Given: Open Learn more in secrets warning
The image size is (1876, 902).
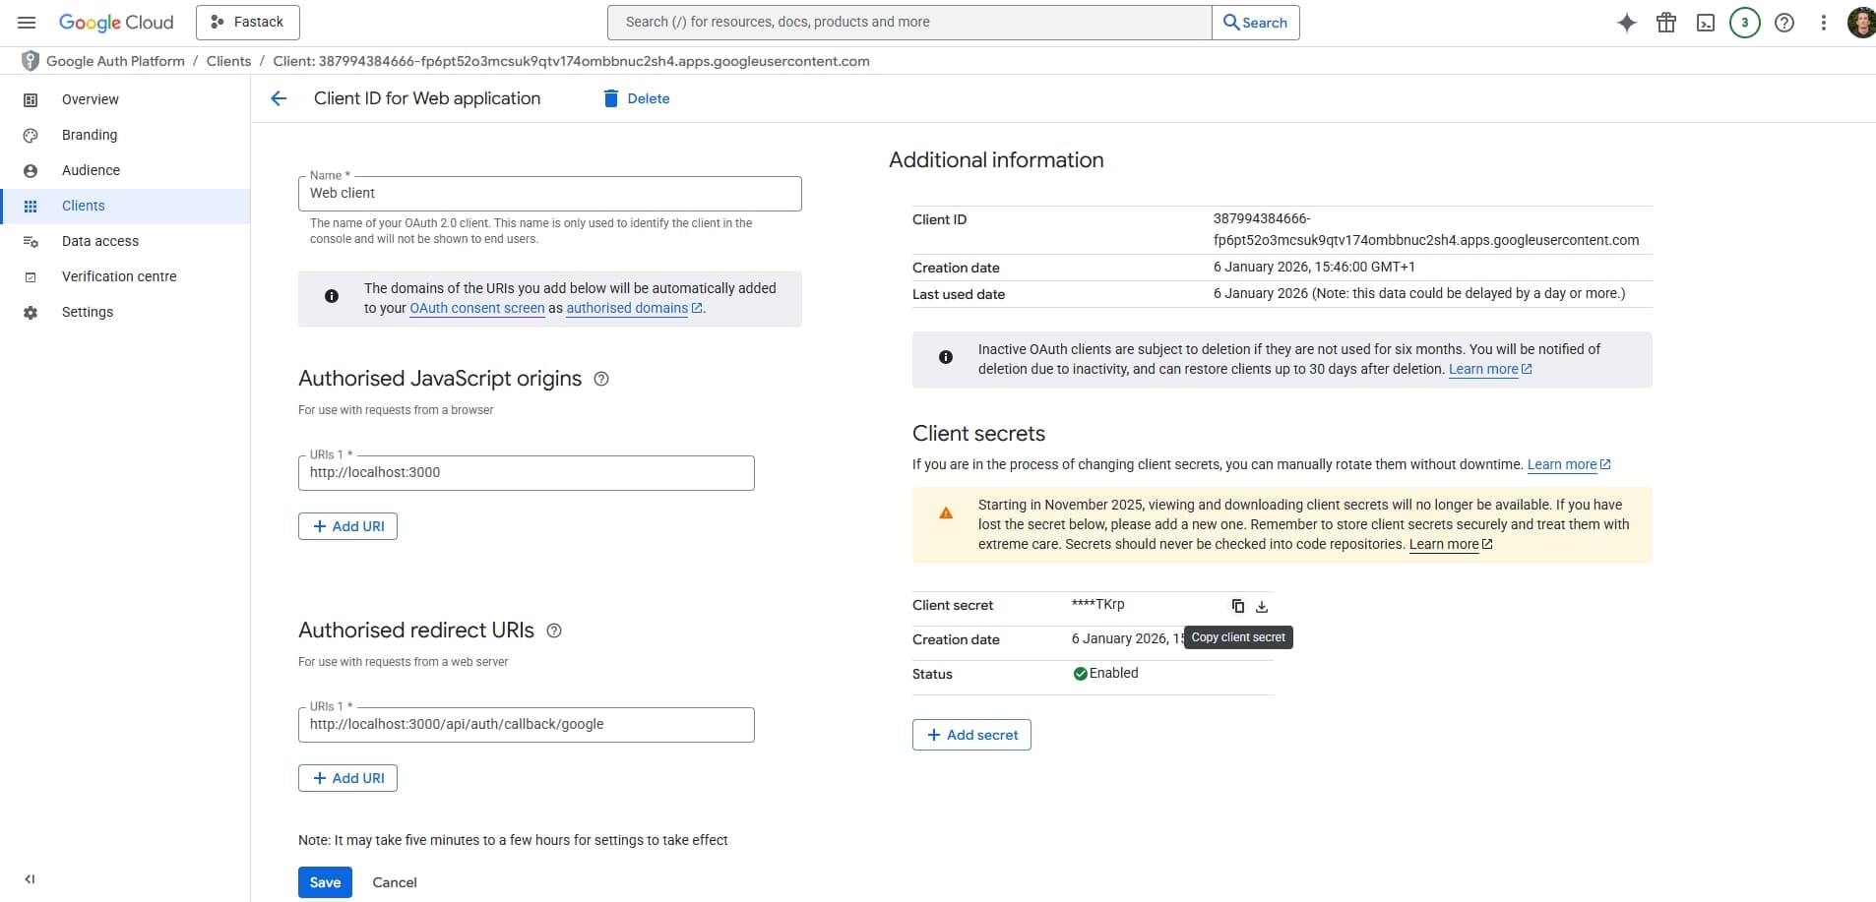Looking at the screenshot, I should point(1451,544).
